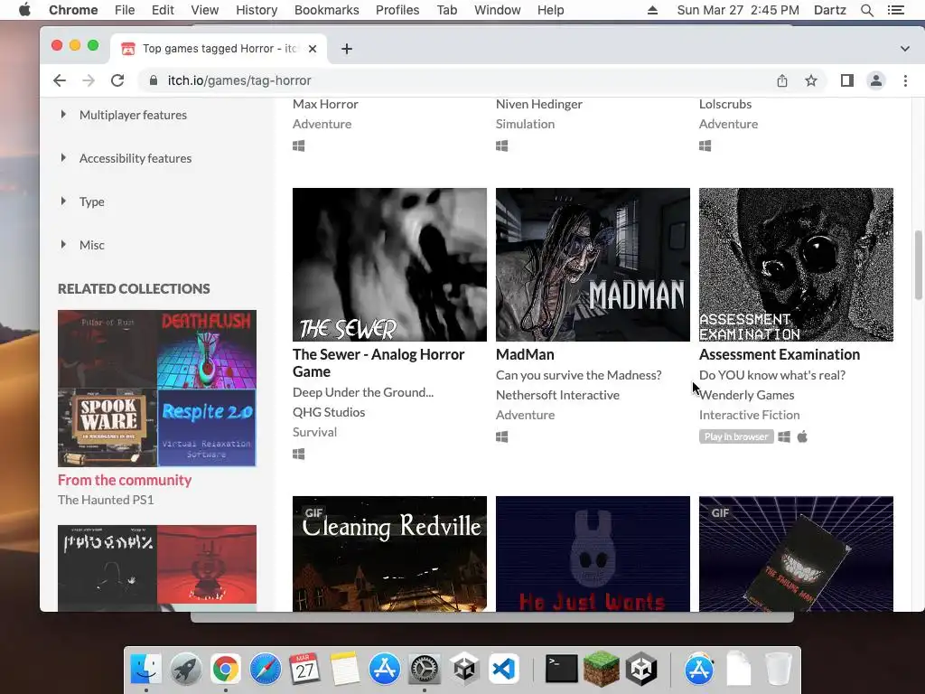Viewport: 925px width, 694px height.
Task: Open the Chrome profile avatar
Action: pyautogui.click(x=876, y=80)
